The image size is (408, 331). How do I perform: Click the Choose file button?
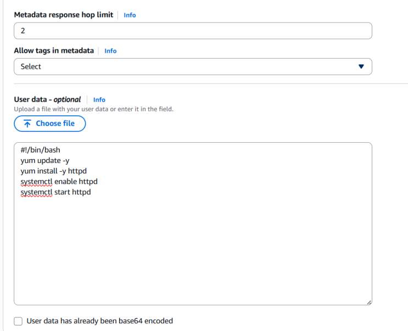pos(50,124)
